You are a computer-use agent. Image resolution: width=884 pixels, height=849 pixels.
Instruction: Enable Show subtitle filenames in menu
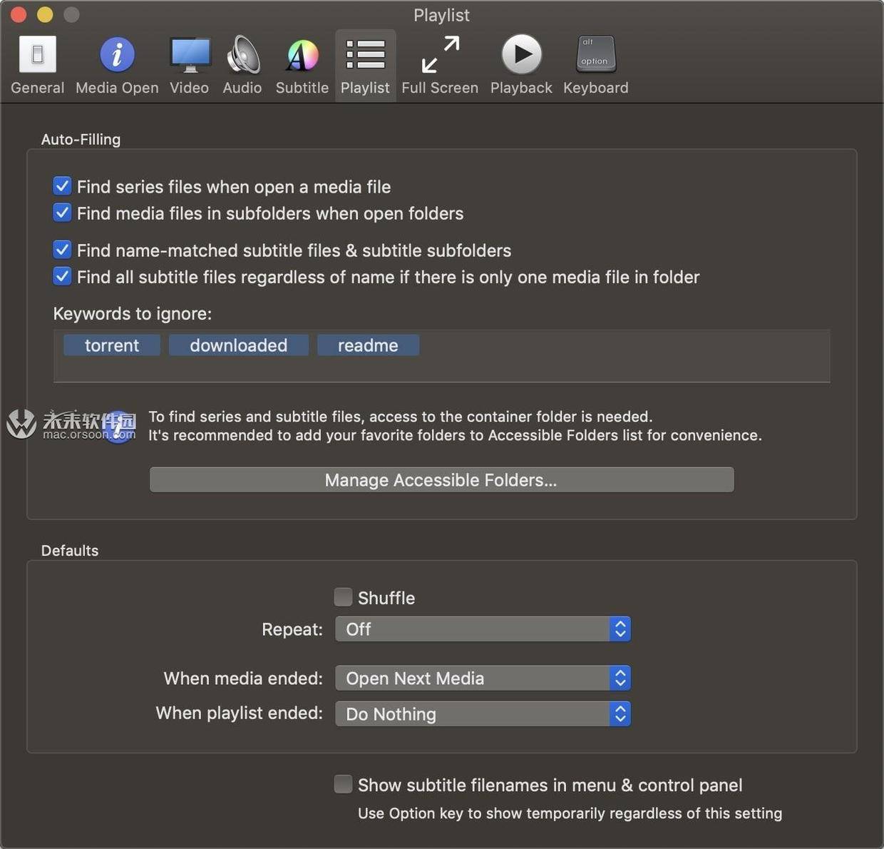344,785
